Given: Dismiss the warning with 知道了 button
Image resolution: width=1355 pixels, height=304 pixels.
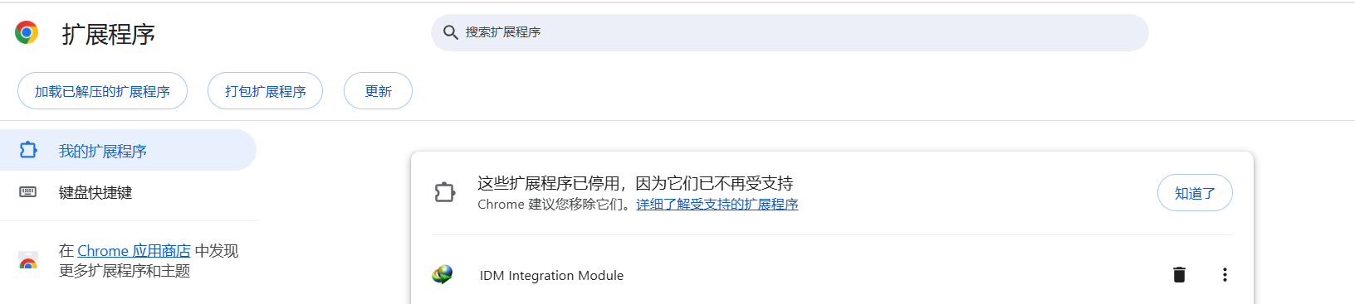Looking at the screenshot, I should click(x=1195, y=193).
